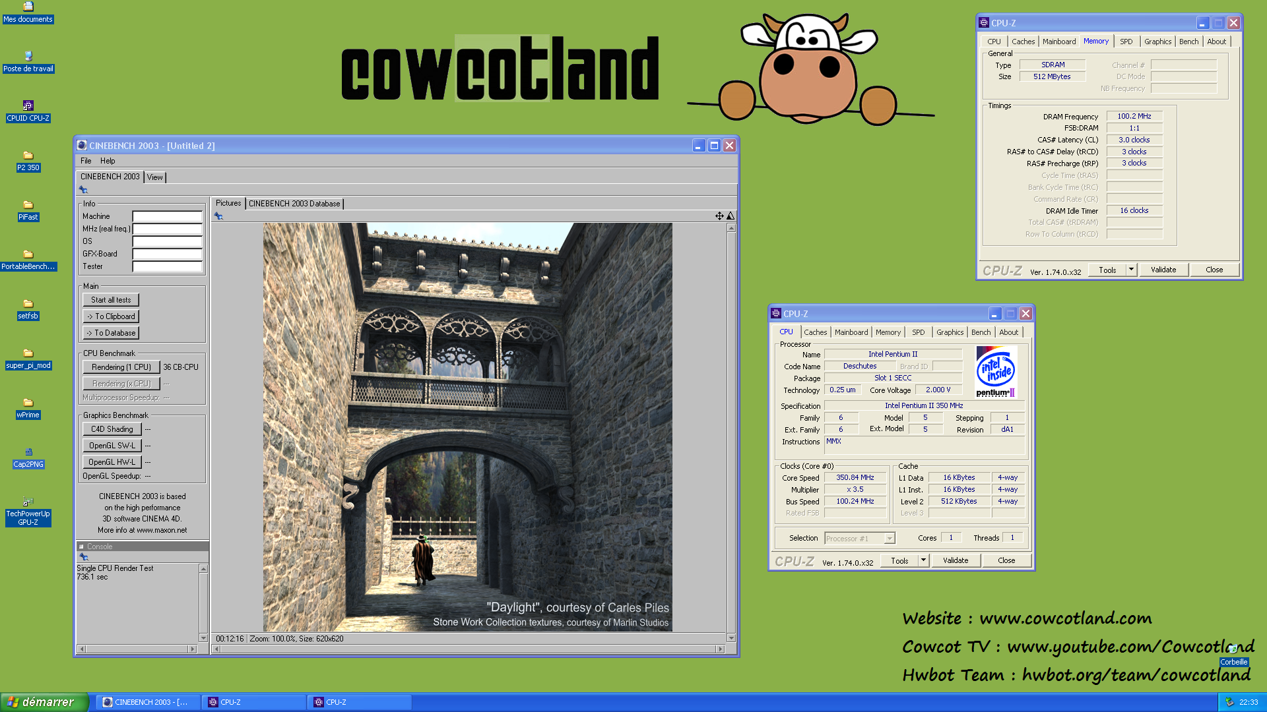This screenshot has width=1267, height=712.
Task: Open the Mes documents desktop icon
Action: click(28, 13)
